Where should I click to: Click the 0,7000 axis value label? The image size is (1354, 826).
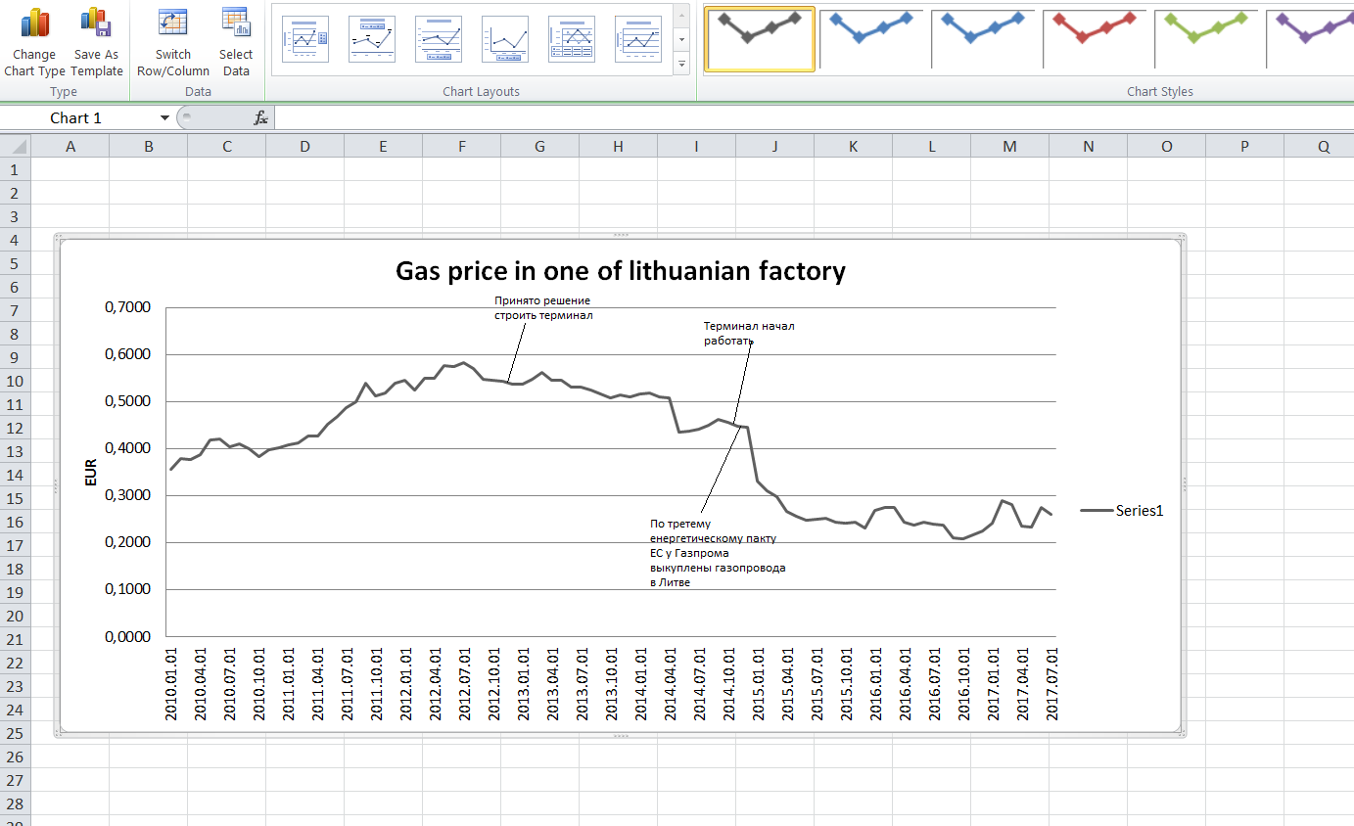click(x=127, y=307)
